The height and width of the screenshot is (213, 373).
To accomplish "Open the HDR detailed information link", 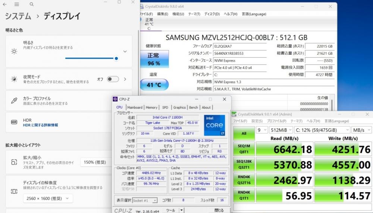I will 40,125.
